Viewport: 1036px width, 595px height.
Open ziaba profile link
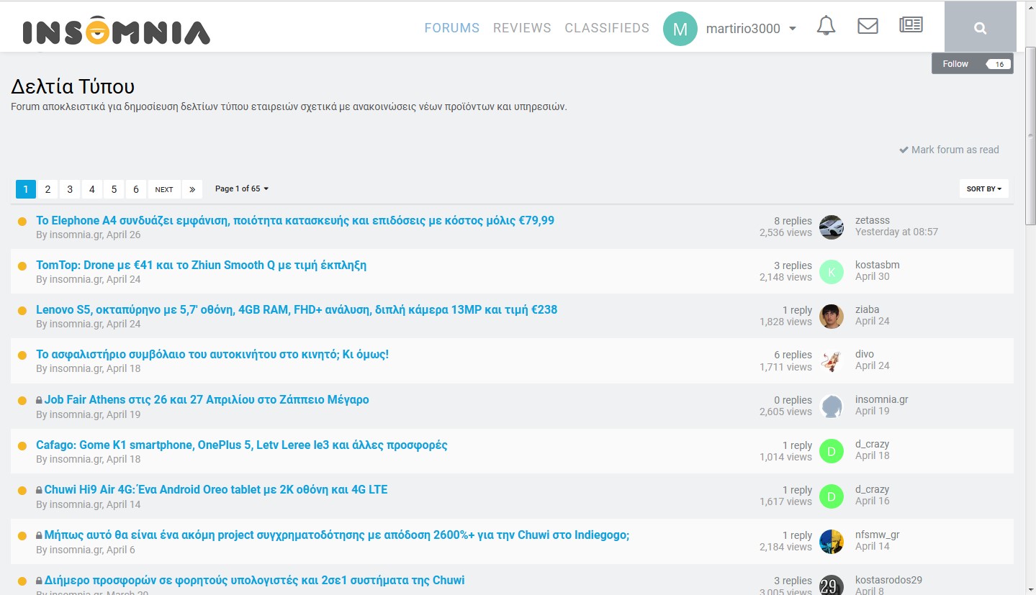(x=868, y=309)
